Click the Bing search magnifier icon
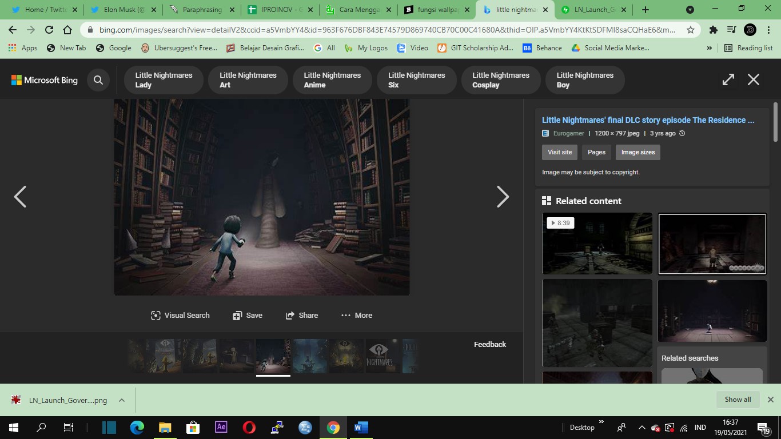 [x=98, y=80]
